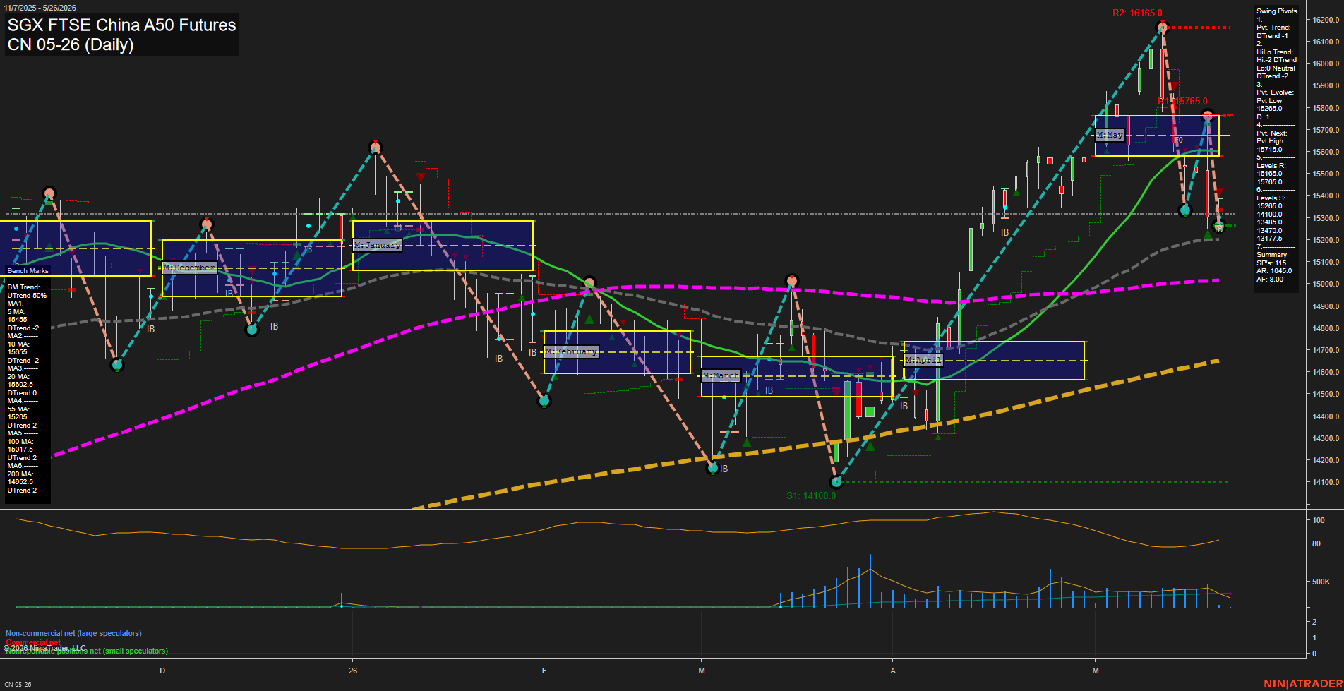Click the SGX FTSE China A50 Futures title

tap(121, 25)
